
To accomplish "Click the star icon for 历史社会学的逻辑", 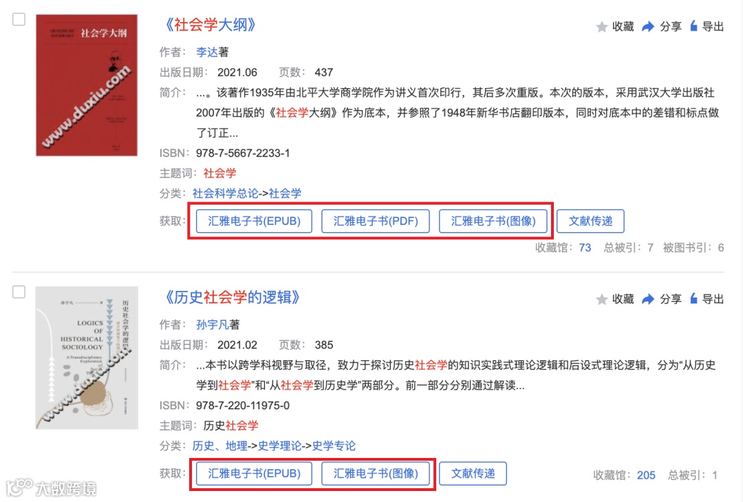I will coord(602,299).
